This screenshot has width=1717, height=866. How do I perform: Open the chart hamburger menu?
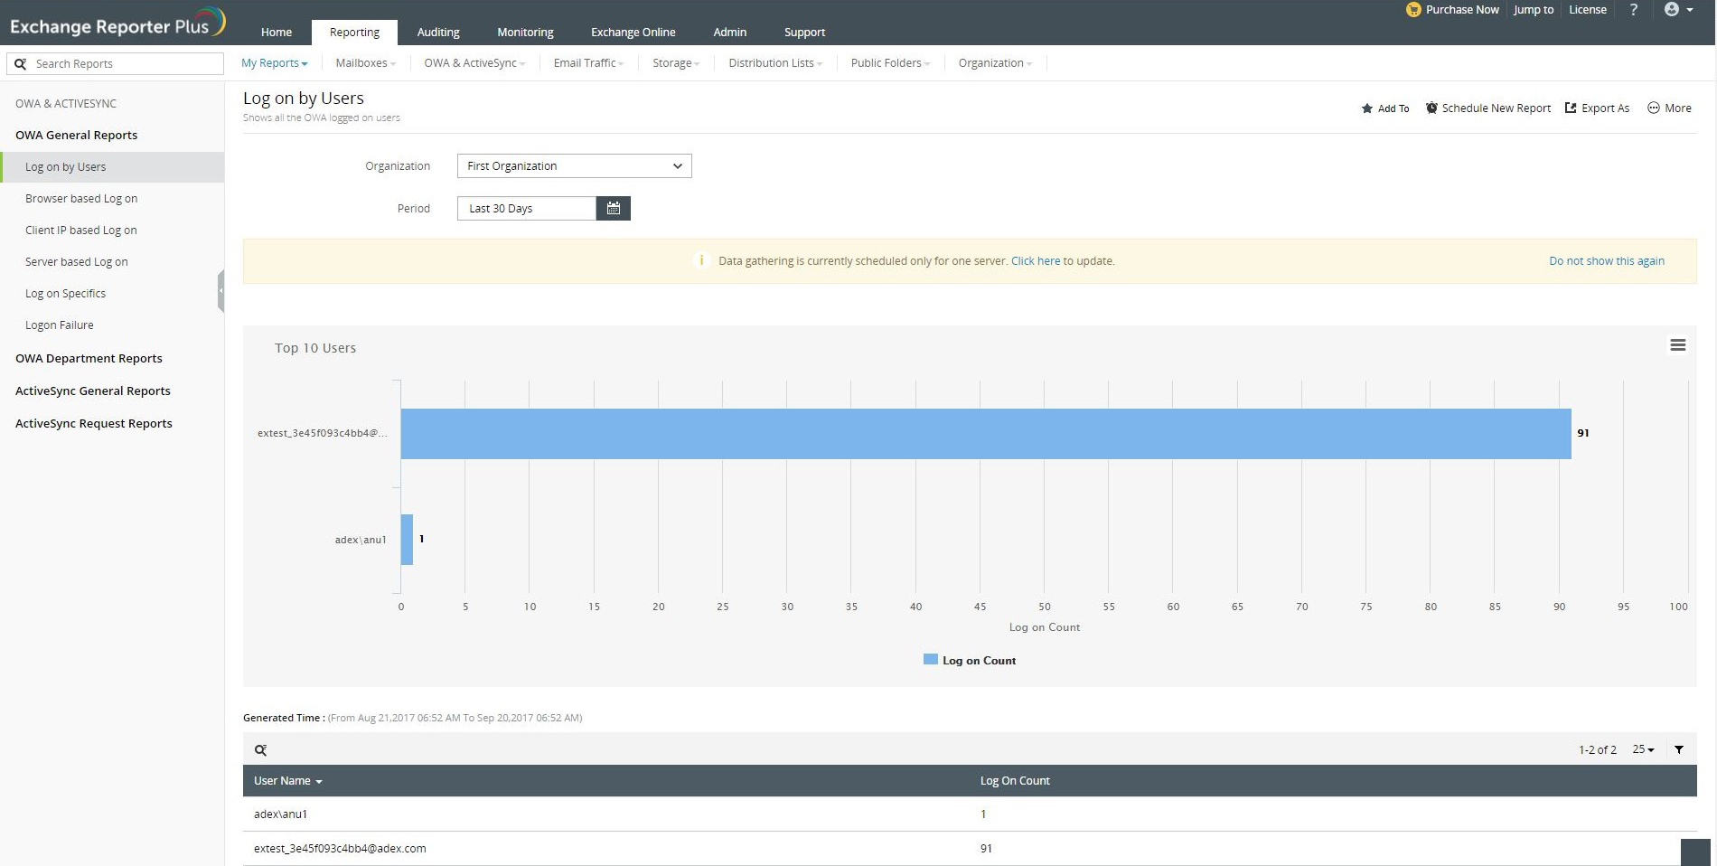[x=1677, y=345]
